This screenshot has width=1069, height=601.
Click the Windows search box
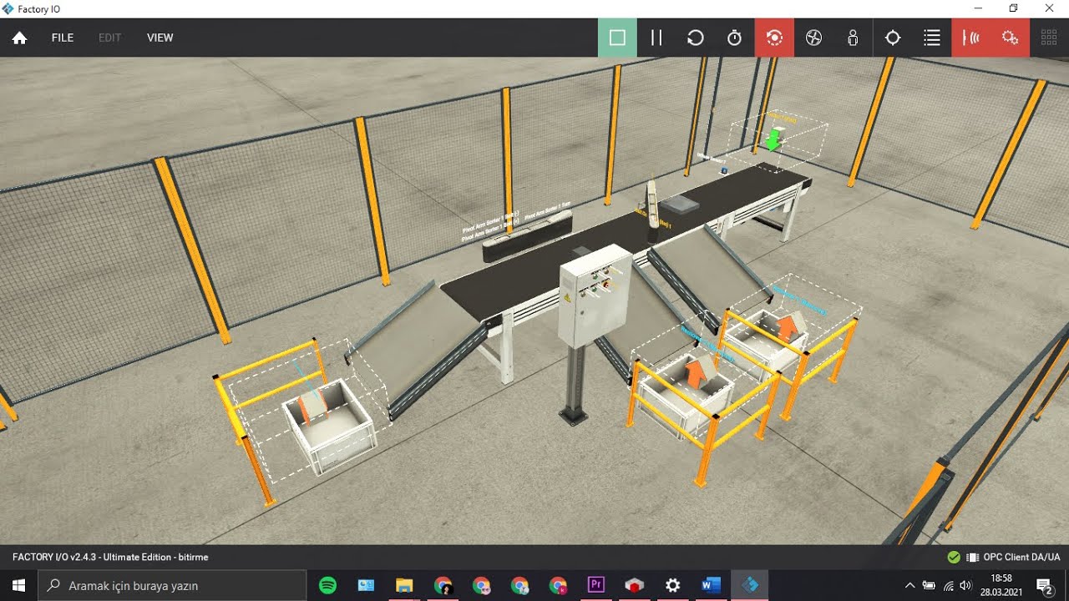[173, 585]
